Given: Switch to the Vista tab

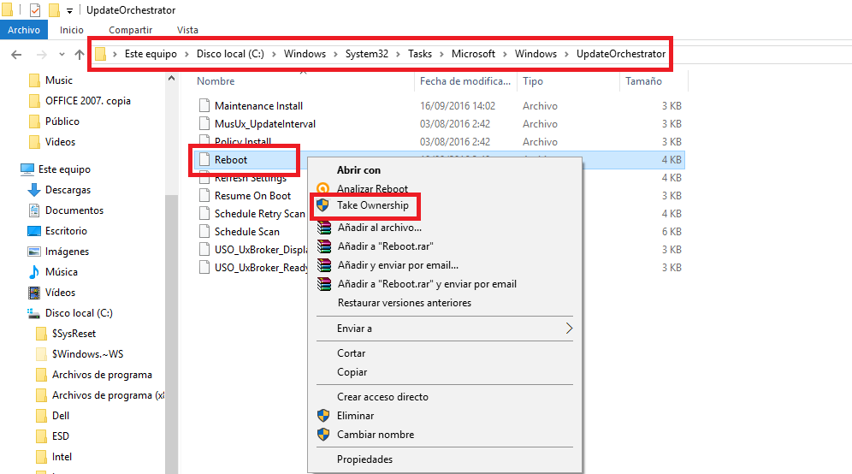Looking at the screenshot, I should (x=187, y=30).
